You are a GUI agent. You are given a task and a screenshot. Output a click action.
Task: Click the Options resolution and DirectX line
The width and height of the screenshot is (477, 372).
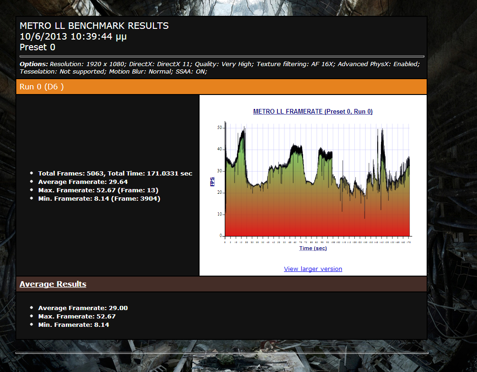[220, 64]
